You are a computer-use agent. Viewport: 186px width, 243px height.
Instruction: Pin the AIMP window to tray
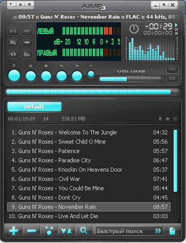(x=164, y=5)
